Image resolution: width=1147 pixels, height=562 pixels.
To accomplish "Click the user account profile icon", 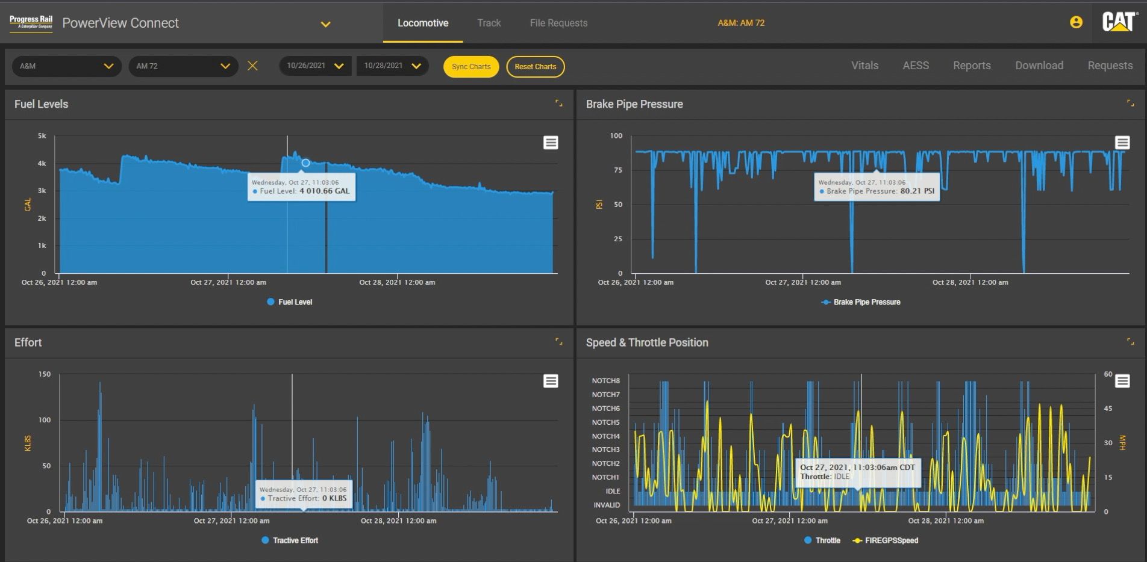I will pos(1076,22).
